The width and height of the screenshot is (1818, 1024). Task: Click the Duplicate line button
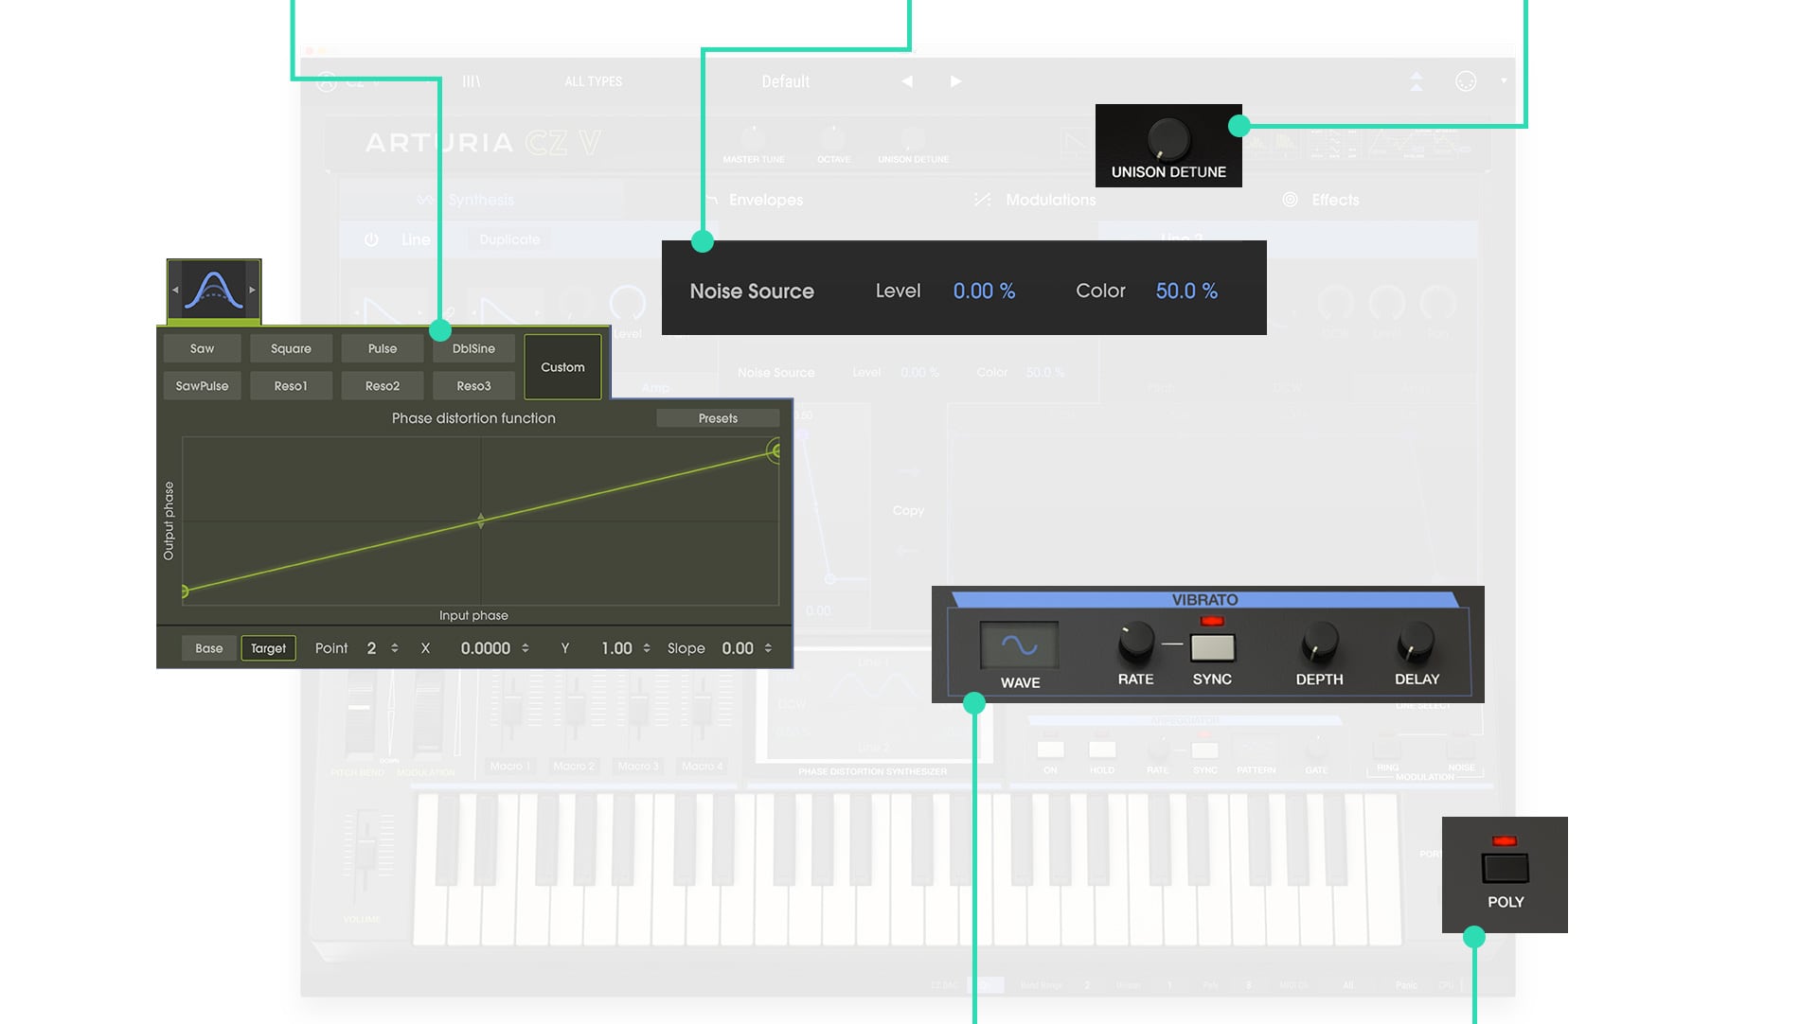pos(509,239)
